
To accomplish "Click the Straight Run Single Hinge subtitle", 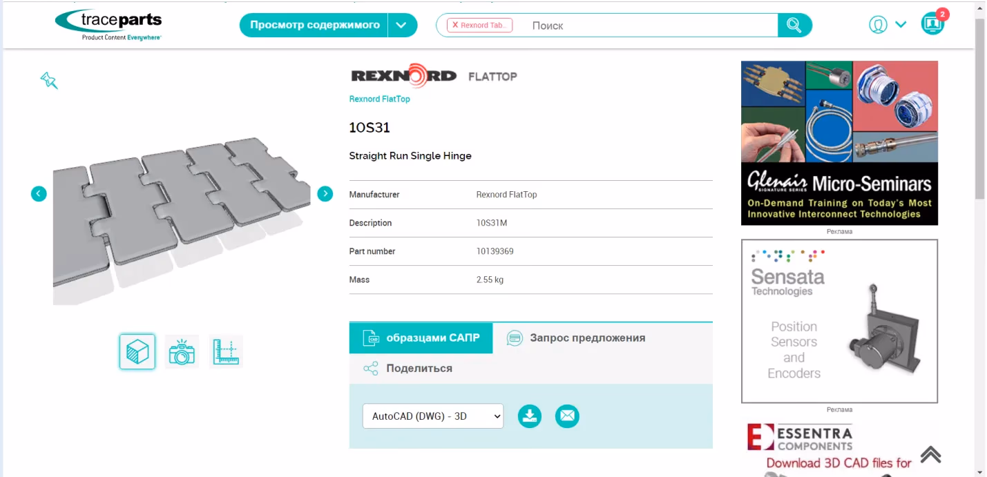I will [x=410, y=156].
